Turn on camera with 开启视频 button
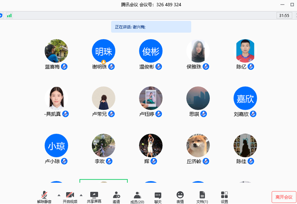 point(70,197)
